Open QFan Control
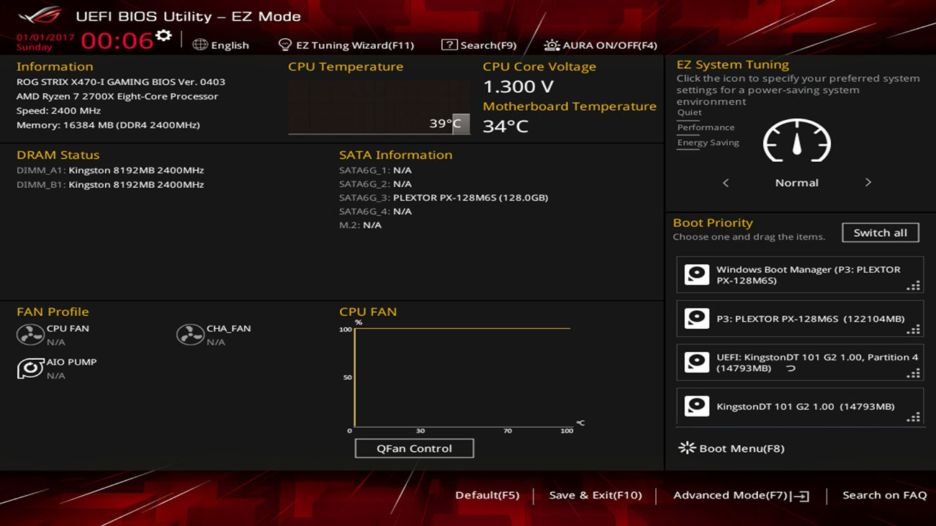The height and width of the screenshot is (526, 936). (x=414, y=448)
